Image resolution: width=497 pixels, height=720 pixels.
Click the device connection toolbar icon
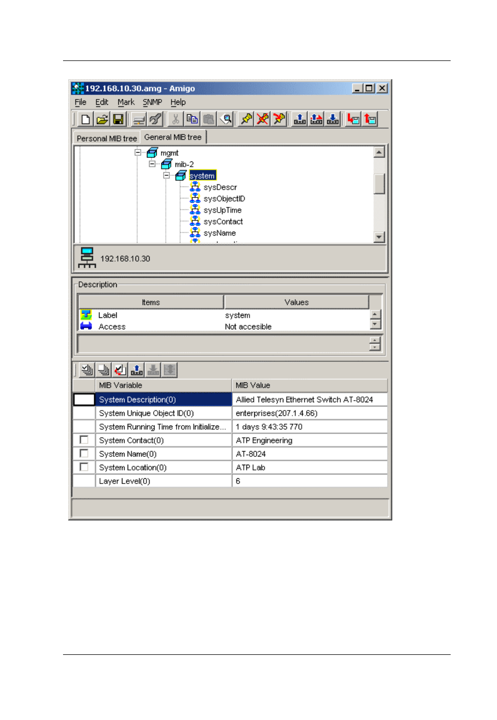point(139,119)
